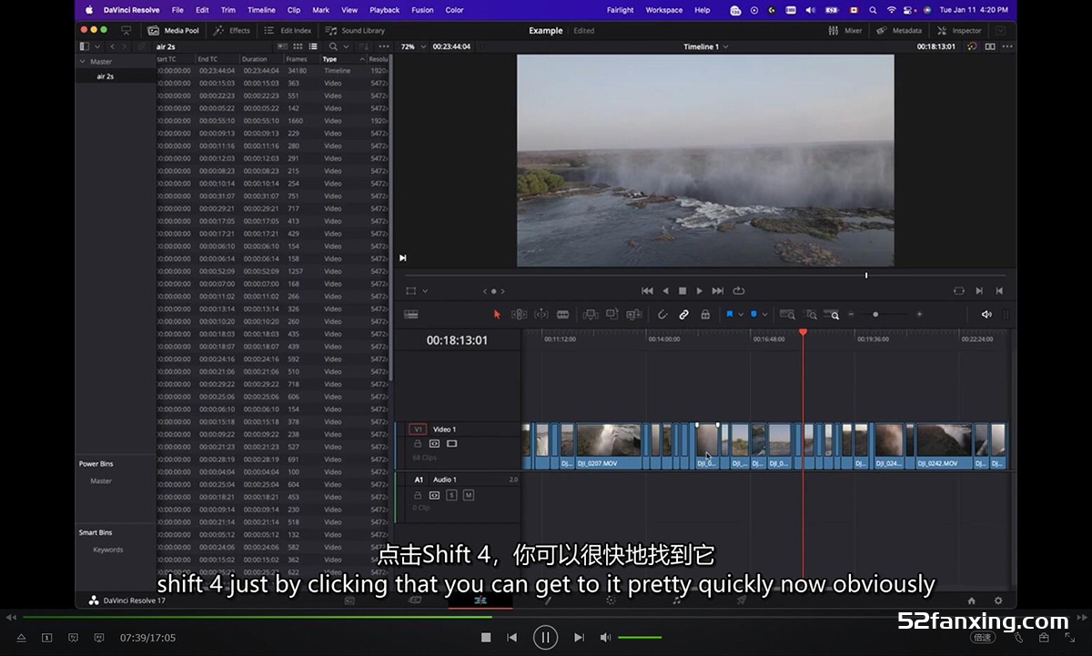Open the search filter dropdown arrow
The image size is (1092, 656).
[x=346, y=46]
